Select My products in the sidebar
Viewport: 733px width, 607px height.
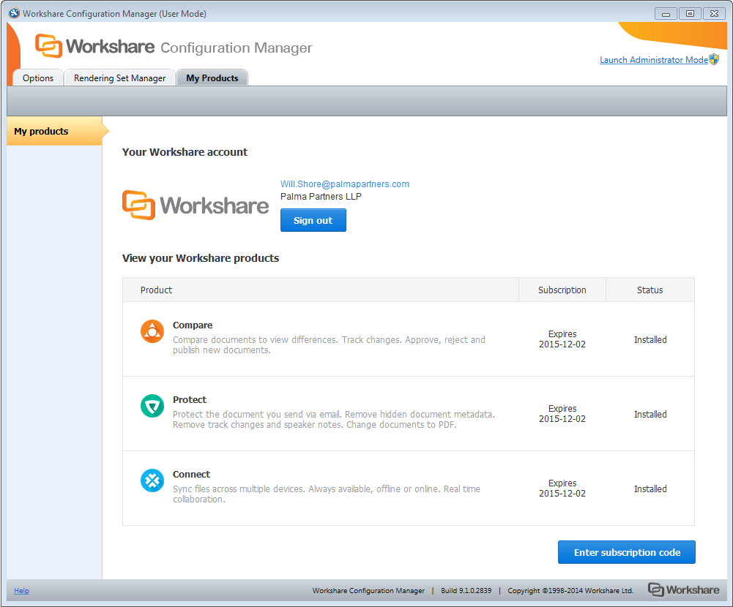click(55, 131)
